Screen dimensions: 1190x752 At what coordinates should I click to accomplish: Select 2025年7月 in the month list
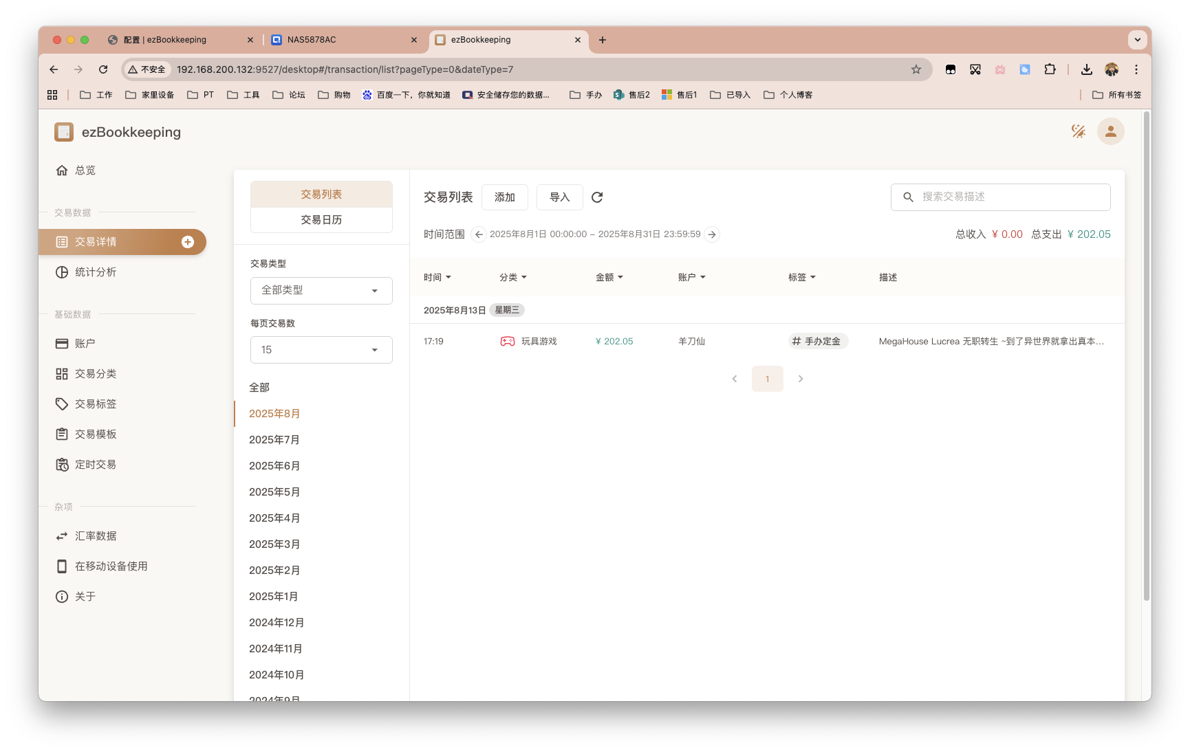(x=274, y=439)
